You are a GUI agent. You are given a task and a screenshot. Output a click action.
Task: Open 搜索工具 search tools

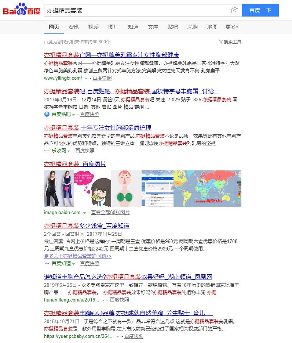[232, 42]
